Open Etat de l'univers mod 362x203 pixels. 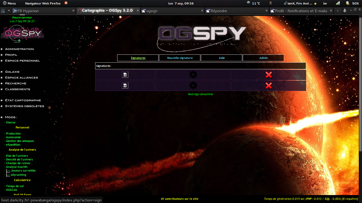click(17, 156)
